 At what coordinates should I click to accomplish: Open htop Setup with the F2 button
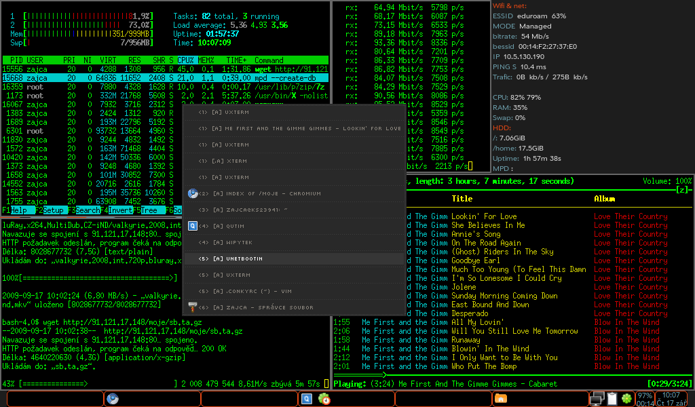click(51, 210)
